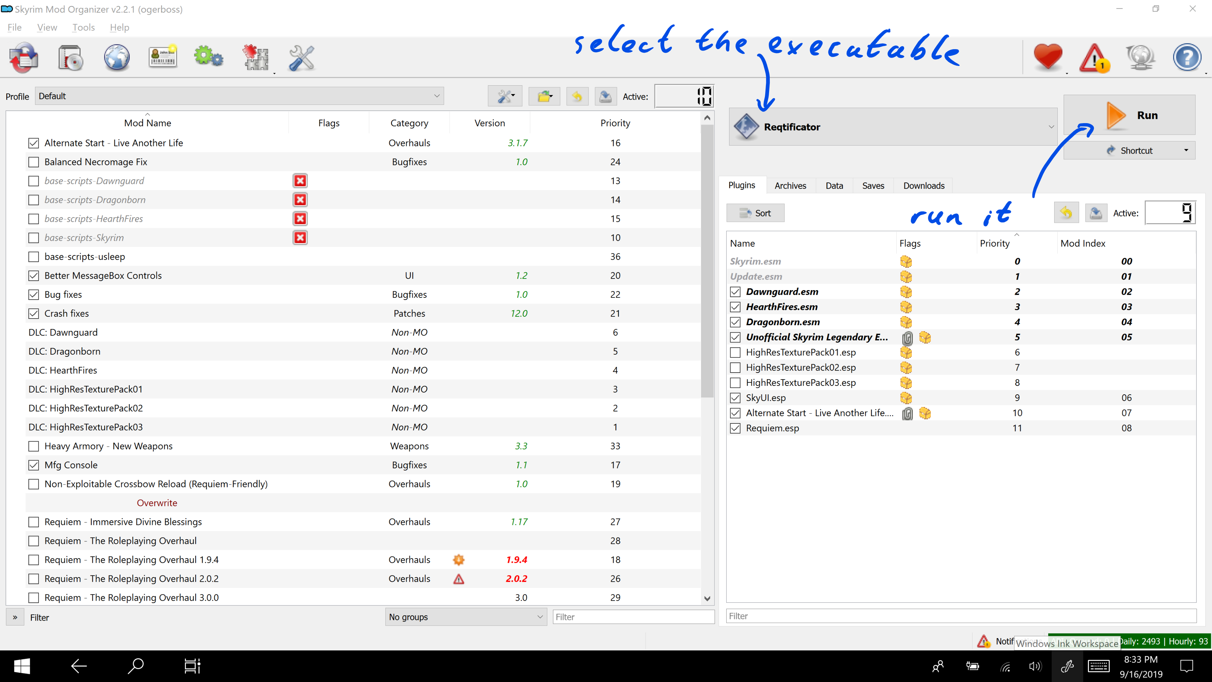Open Windows Start menu

tap(22, 666)
